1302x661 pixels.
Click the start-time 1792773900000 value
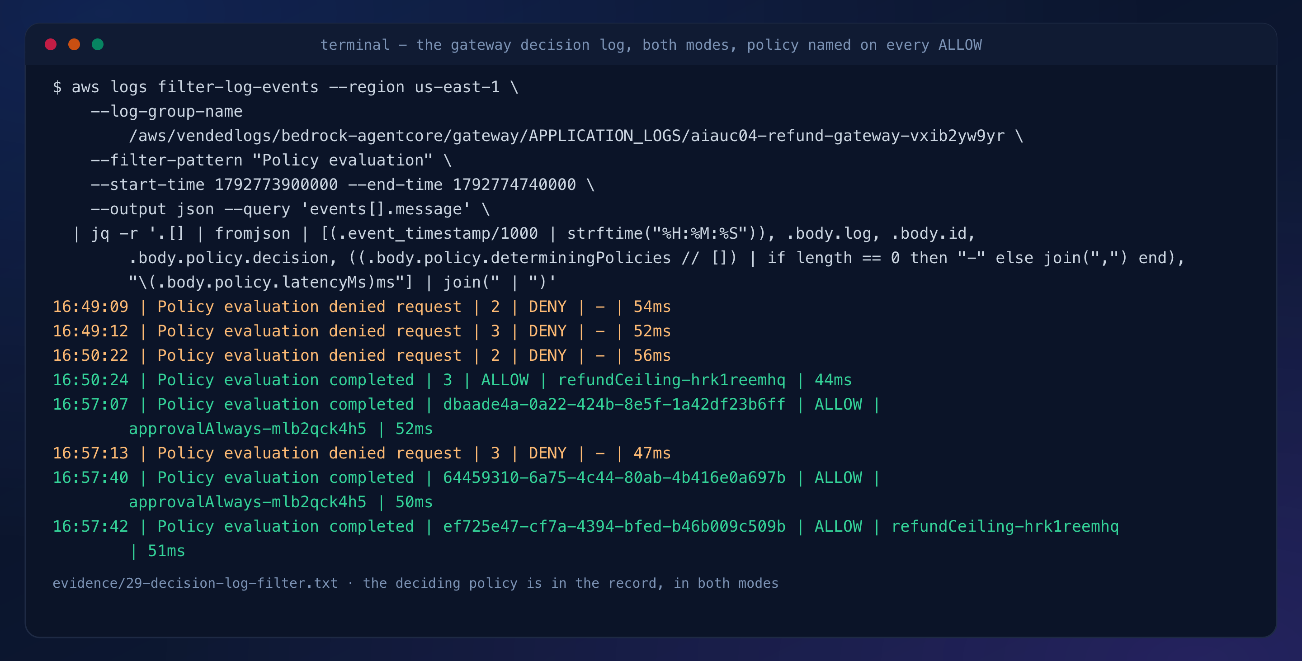pyautogui.click(x=276, y=184)
